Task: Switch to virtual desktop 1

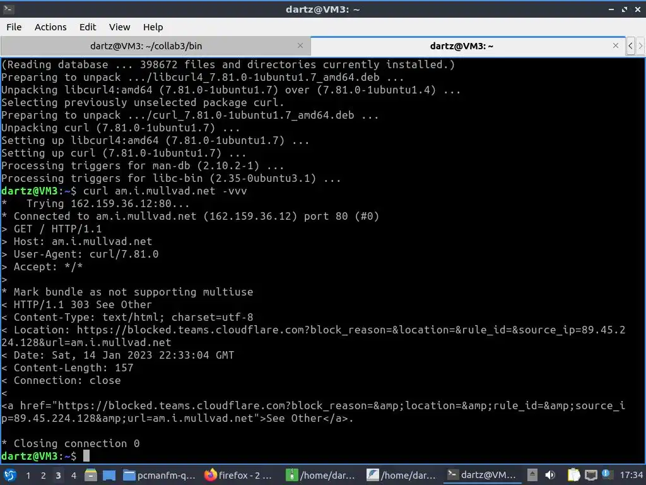Action: [28, 476]
